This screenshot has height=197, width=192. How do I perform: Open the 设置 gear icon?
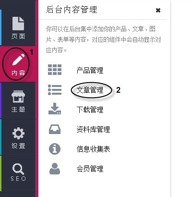[18, 133]
